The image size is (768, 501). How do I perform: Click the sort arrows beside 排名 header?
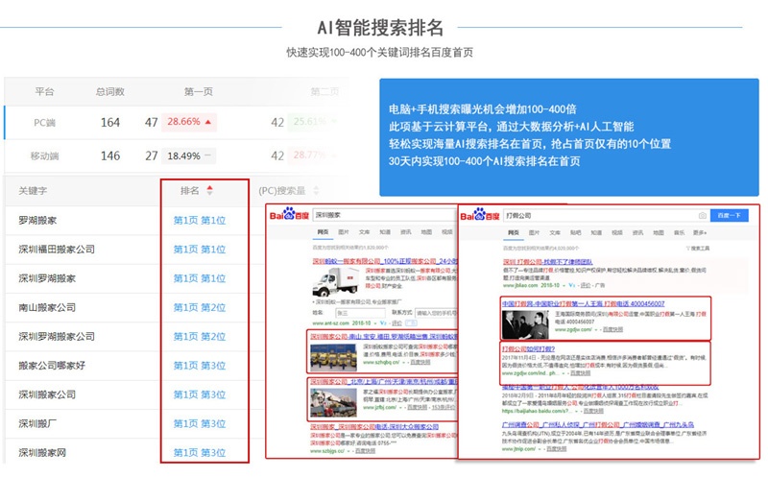[210, 191]
